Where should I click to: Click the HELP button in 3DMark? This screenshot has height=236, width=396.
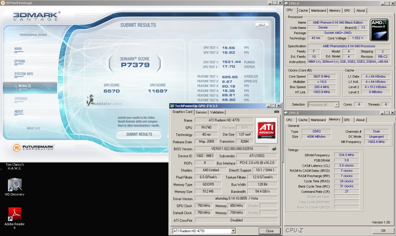[x=262, y=25]
